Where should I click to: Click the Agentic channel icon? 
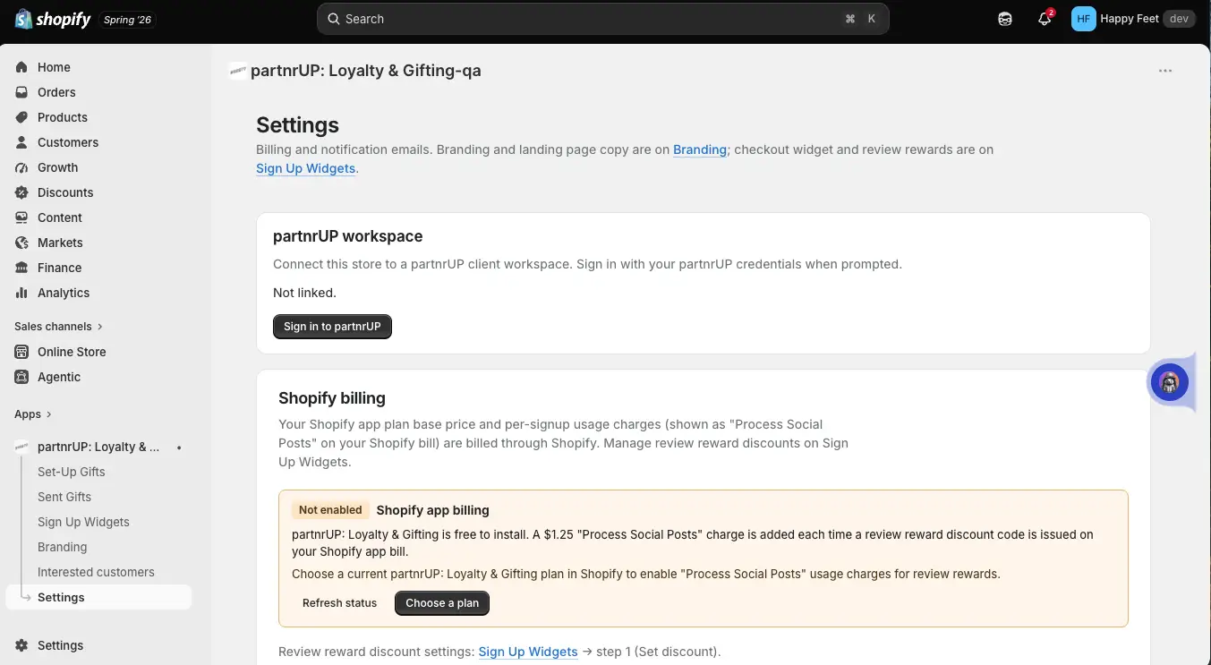point(21,377)
